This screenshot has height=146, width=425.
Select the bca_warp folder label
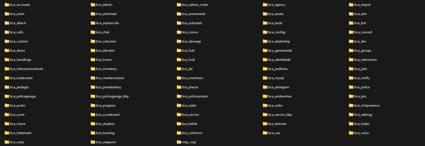17,142
